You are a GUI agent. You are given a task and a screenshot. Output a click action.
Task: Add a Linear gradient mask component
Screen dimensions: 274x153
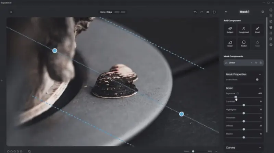tap(230, 44)
